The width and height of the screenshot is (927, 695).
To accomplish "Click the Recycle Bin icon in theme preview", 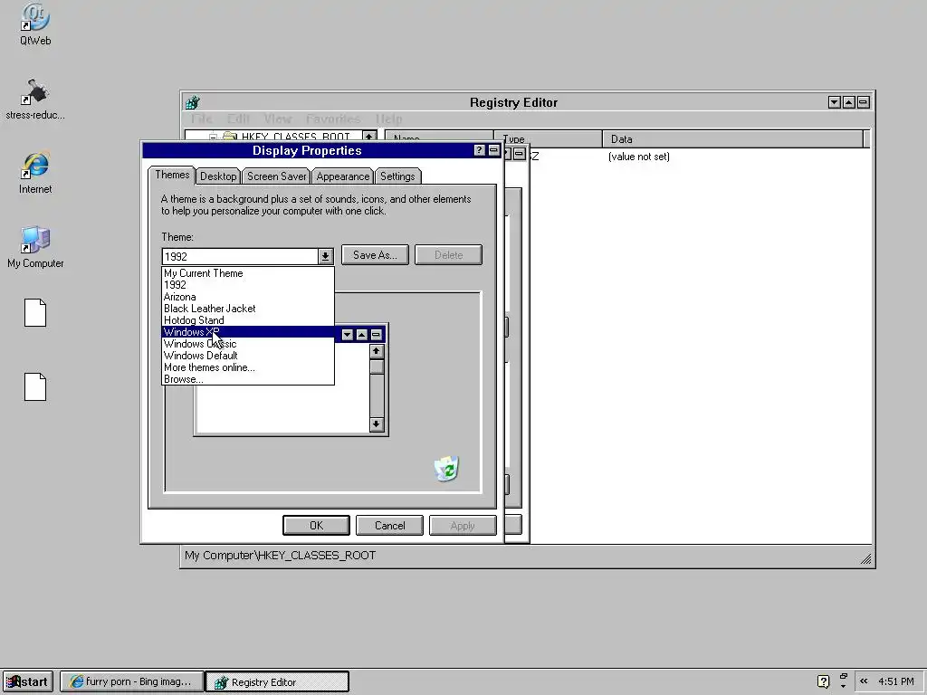I will tap(446, 469).
